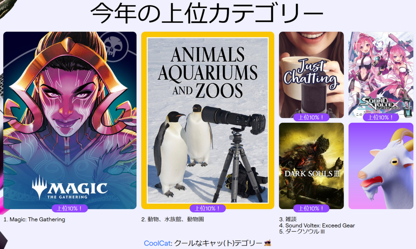
Task: Open the Just Chatting category thumbnail
Action: click(x=311, y=75)
